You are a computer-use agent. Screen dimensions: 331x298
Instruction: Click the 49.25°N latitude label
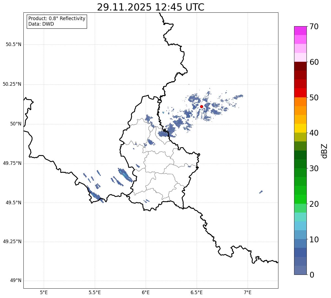pyautogui.click(x=12, y=242)
